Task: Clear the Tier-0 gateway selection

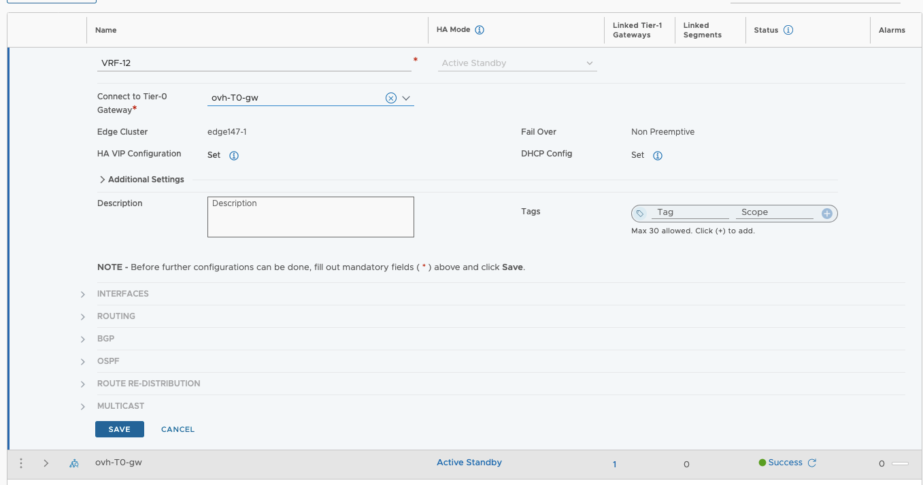Action: [x=390, y=98]
